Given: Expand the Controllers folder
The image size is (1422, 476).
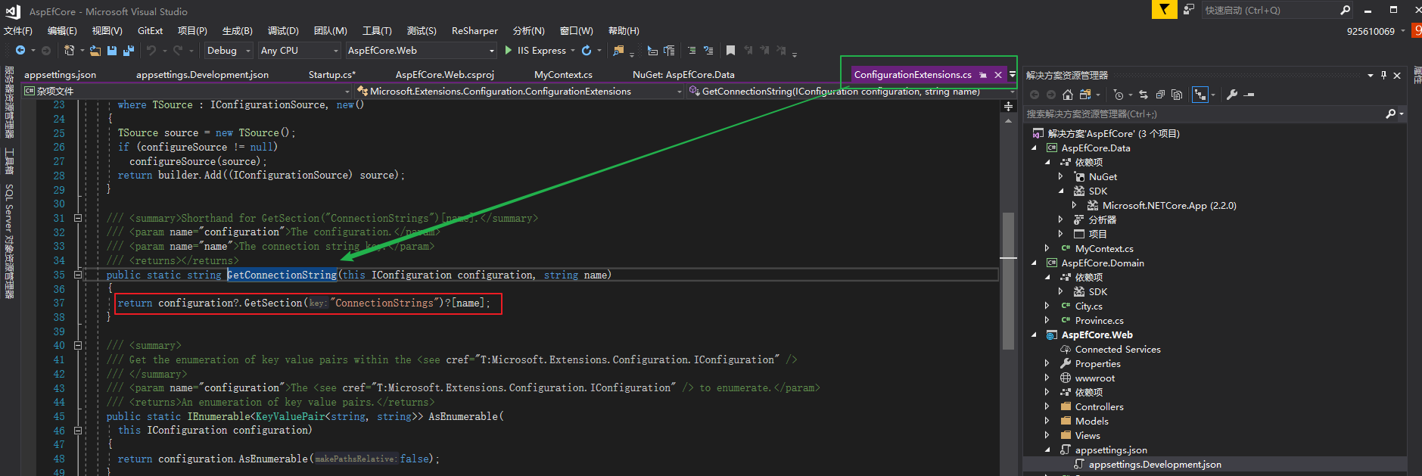Looking at the screenshot, I should point(1047,407).
